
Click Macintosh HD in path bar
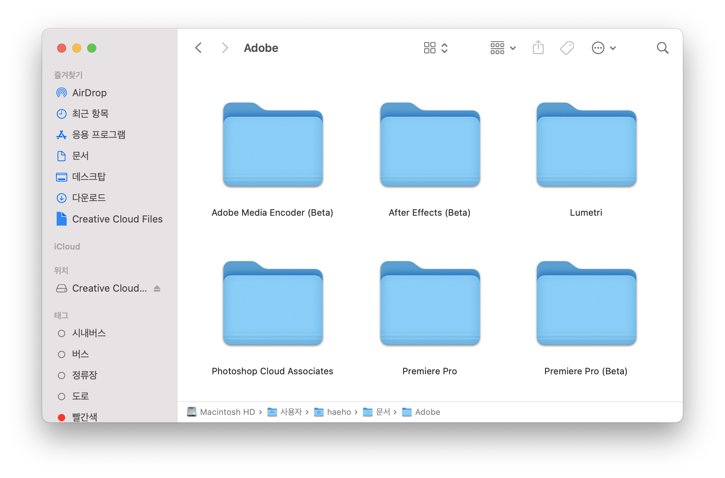tap(227, 412)
